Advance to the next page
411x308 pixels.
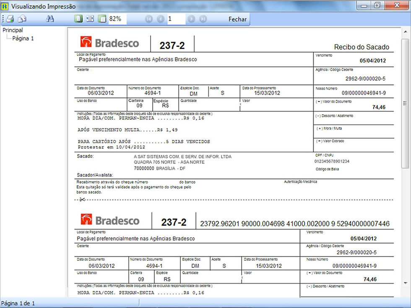(x=191, y=19)
